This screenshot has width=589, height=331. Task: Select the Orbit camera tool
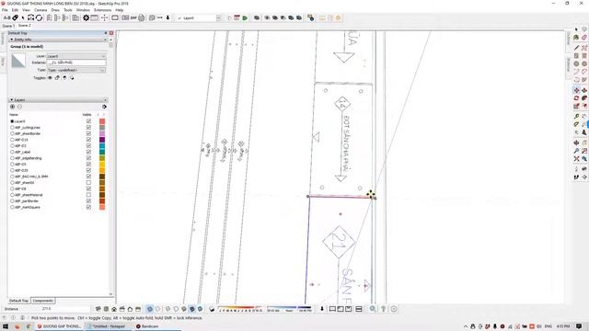576,143
